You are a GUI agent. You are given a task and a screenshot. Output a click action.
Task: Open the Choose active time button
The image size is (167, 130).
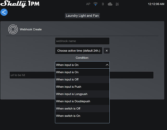79,51
